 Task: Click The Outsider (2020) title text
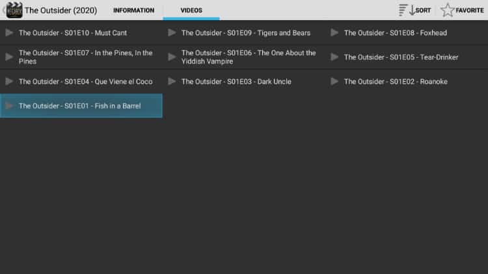tap(61, 10)
